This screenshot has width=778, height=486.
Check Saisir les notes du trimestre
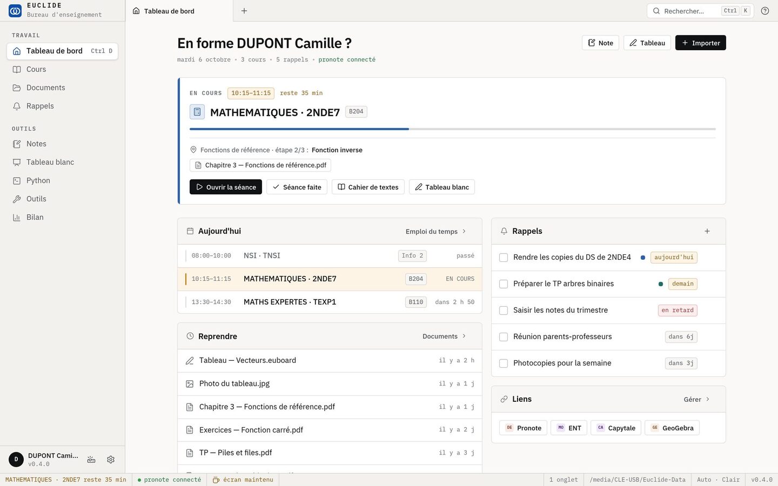[504, 310]
